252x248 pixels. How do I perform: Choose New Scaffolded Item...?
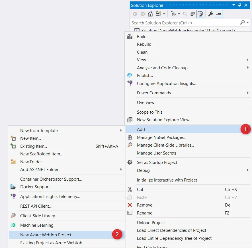pos(67,154)
